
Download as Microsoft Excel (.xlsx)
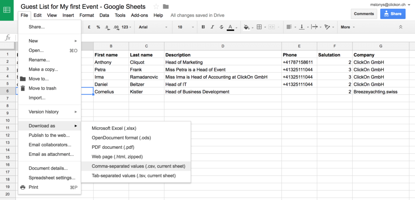[x=136, y=128]
